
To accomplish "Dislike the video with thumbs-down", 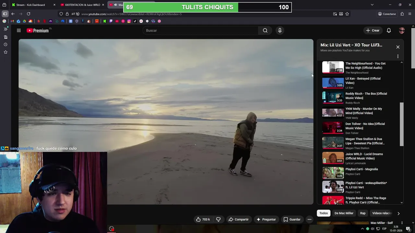I will (218, 219).
